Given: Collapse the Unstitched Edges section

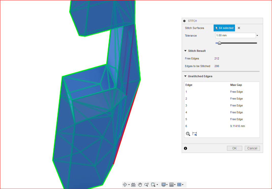Looking at the screenshot, I should pos(185,76).
